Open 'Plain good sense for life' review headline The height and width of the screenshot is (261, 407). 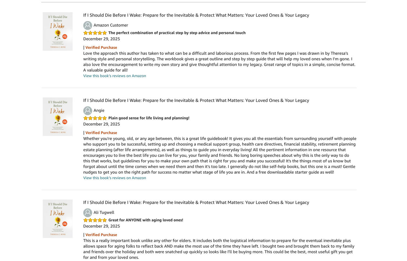click(x=149, y=118)
